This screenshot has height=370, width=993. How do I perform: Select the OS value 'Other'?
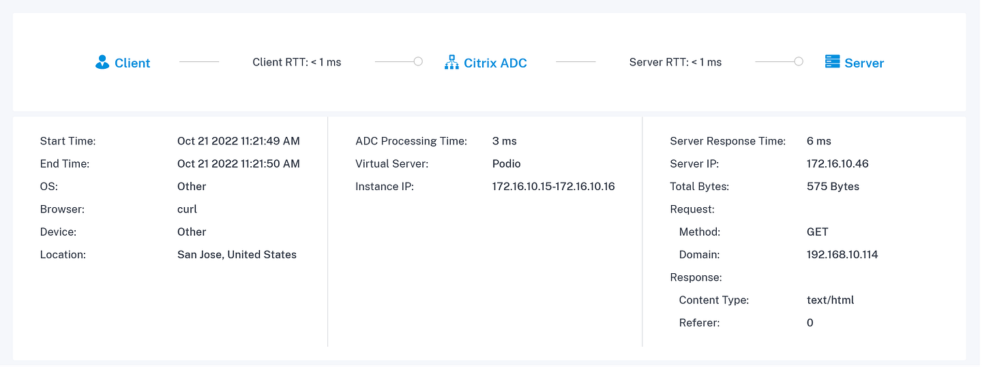(x=192, y=187)
